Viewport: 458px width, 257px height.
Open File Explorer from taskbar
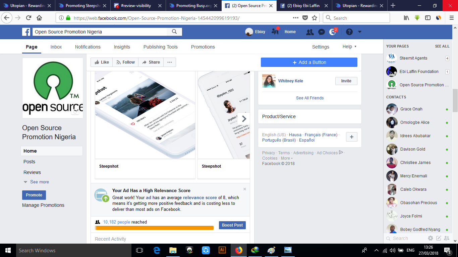tap(173, 250)
